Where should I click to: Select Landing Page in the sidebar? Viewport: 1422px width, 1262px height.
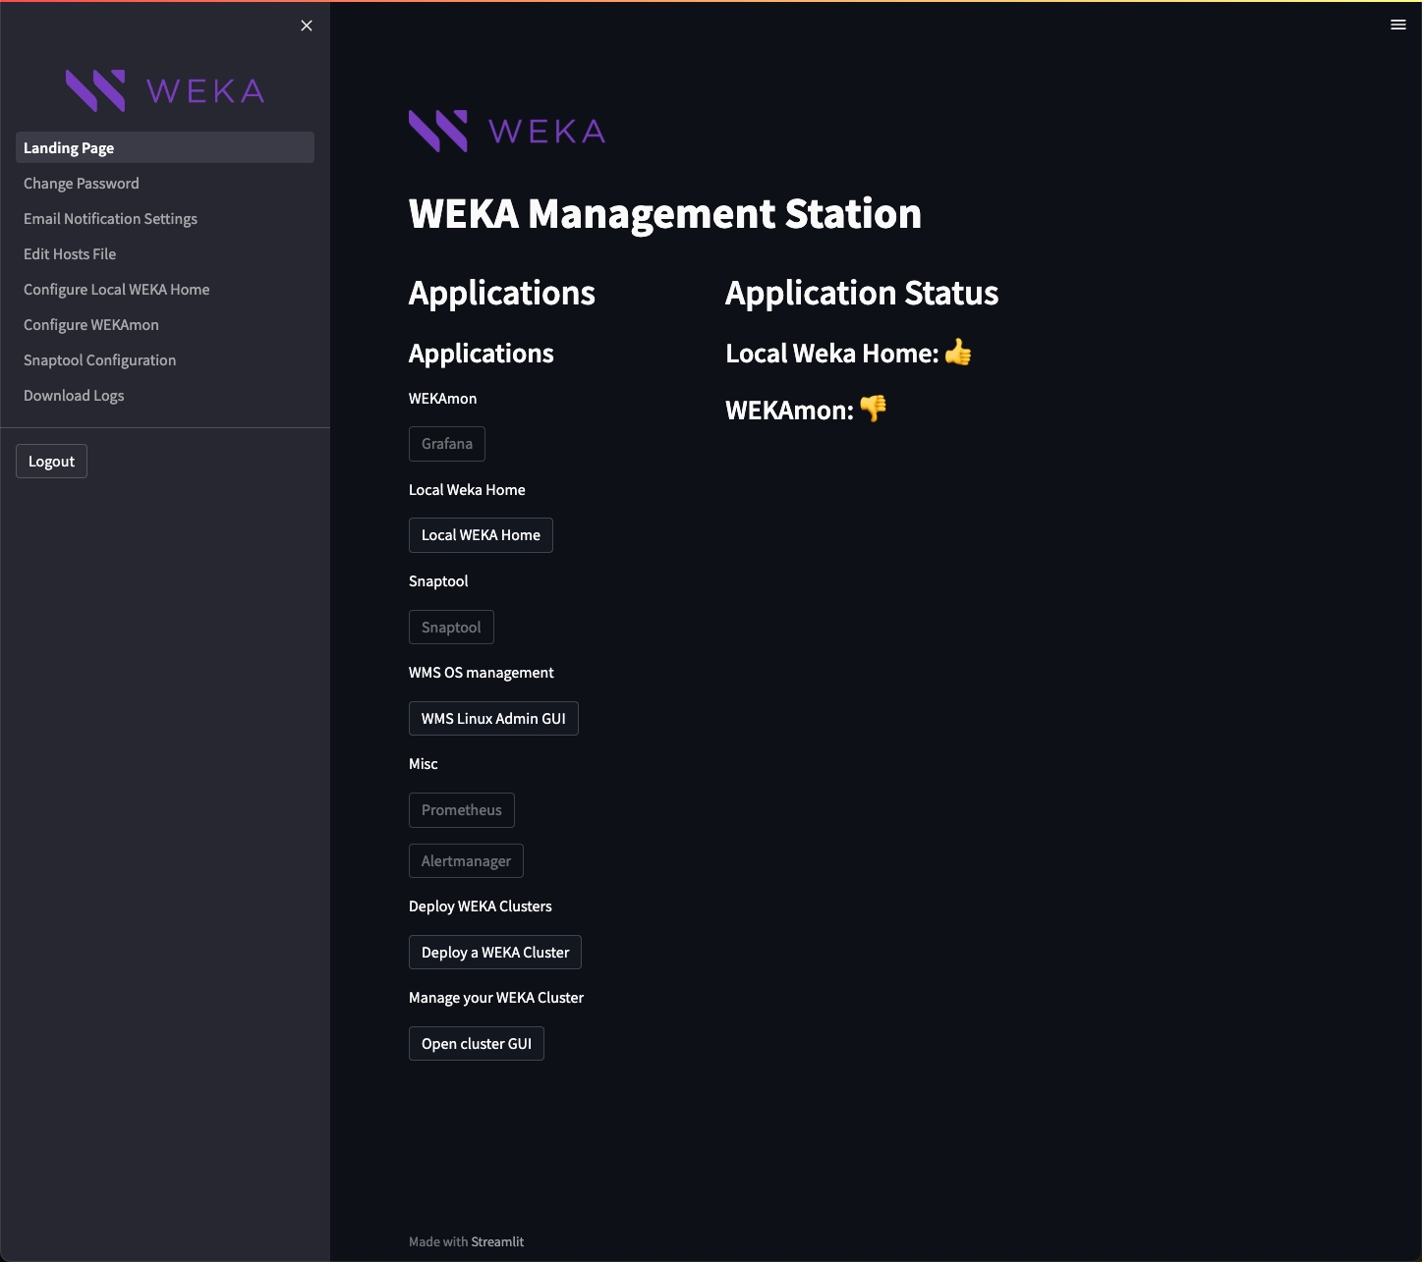(69, 147)
